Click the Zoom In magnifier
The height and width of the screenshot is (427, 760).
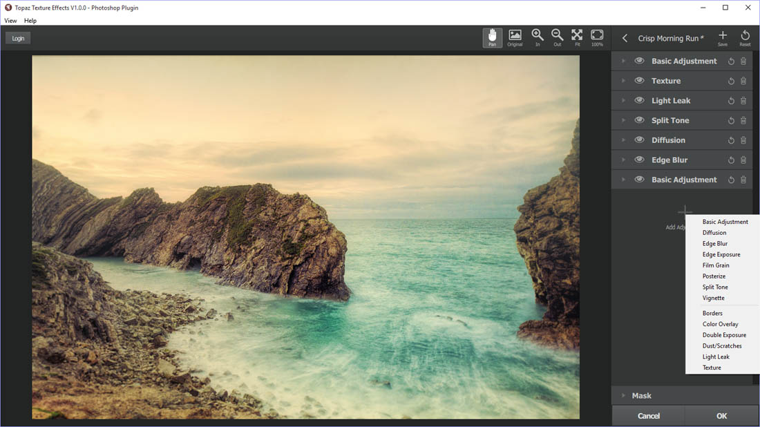[538, 38]
